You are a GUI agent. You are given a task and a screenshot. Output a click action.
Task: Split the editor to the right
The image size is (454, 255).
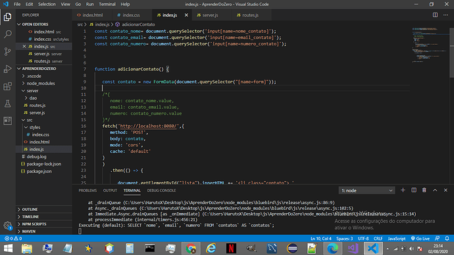[435, 14]
